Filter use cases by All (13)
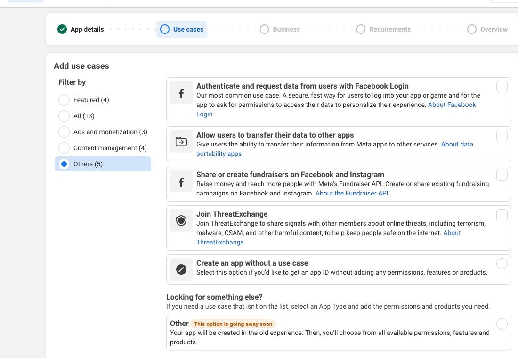Image resolution: width=518 pixels, height=358 pixels. tap(64, 116)
